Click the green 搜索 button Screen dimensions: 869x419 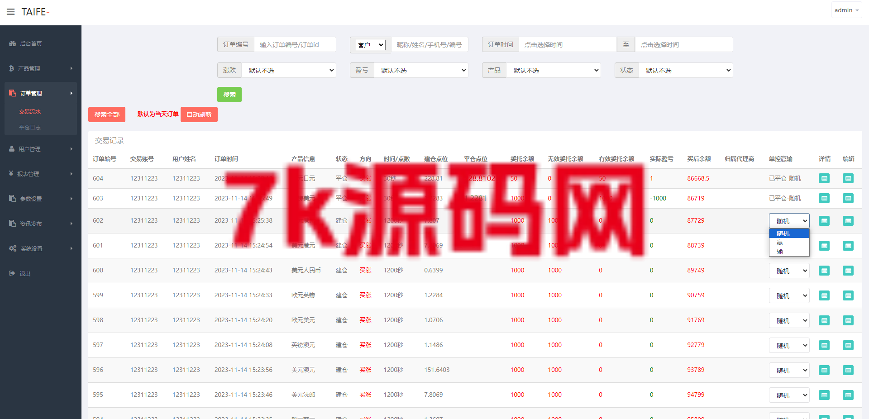(x=229, y=95)
